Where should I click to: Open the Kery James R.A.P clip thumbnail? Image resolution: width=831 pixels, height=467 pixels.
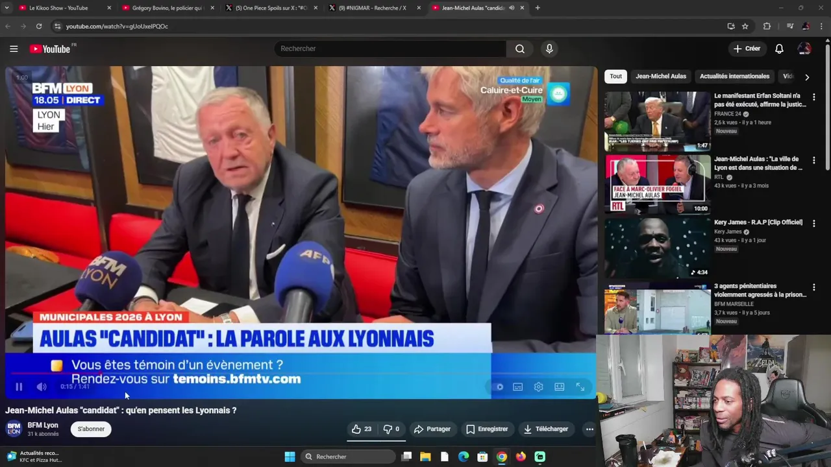click(x=657, y=248)
